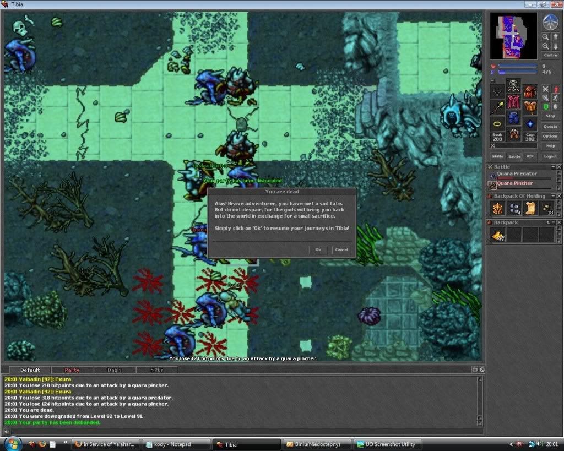Minimize the Battle panel

click(553, 167)
